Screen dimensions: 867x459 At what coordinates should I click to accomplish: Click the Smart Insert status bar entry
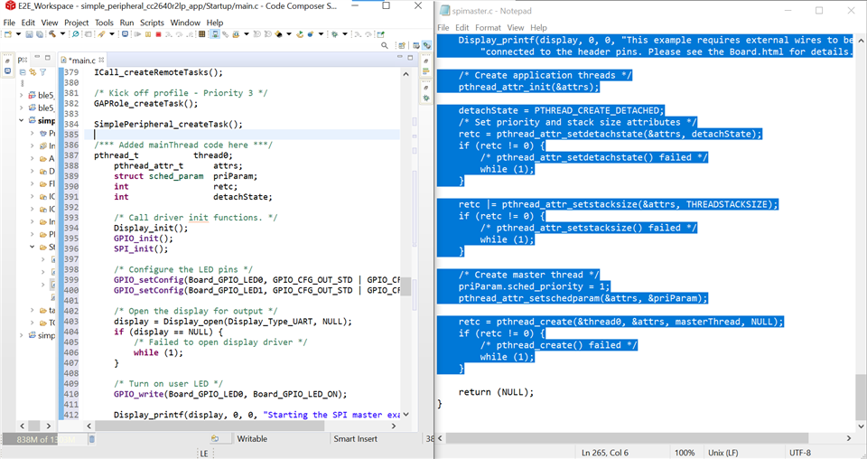355,438
